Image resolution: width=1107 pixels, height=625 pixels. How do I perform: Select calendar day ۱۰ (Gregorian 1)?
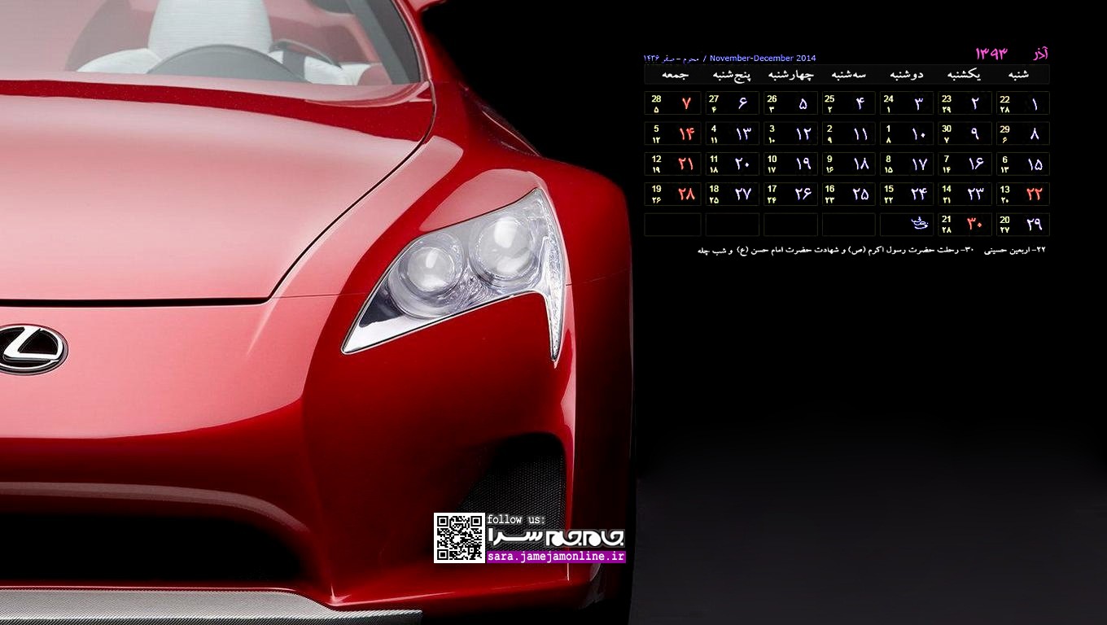coord(907,133)
